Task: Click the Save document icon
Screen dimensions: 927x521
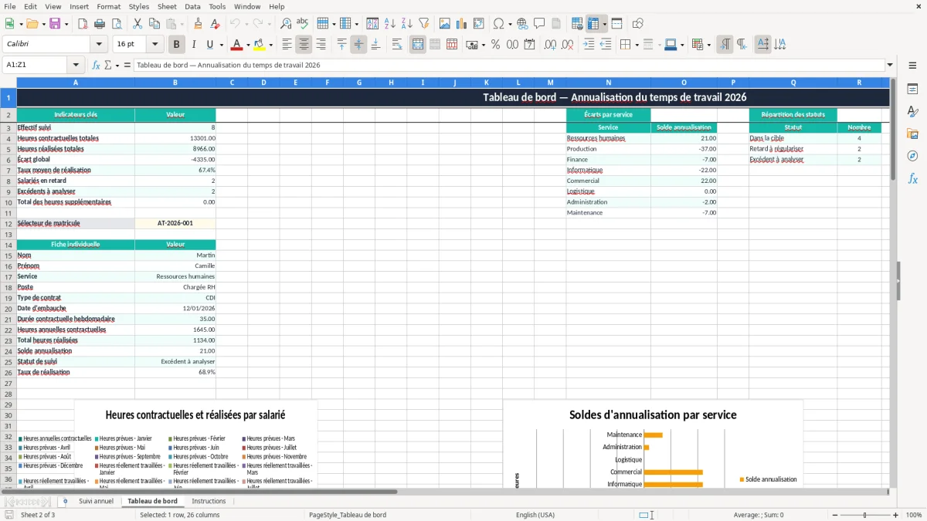Action: (x=55, y=24)
